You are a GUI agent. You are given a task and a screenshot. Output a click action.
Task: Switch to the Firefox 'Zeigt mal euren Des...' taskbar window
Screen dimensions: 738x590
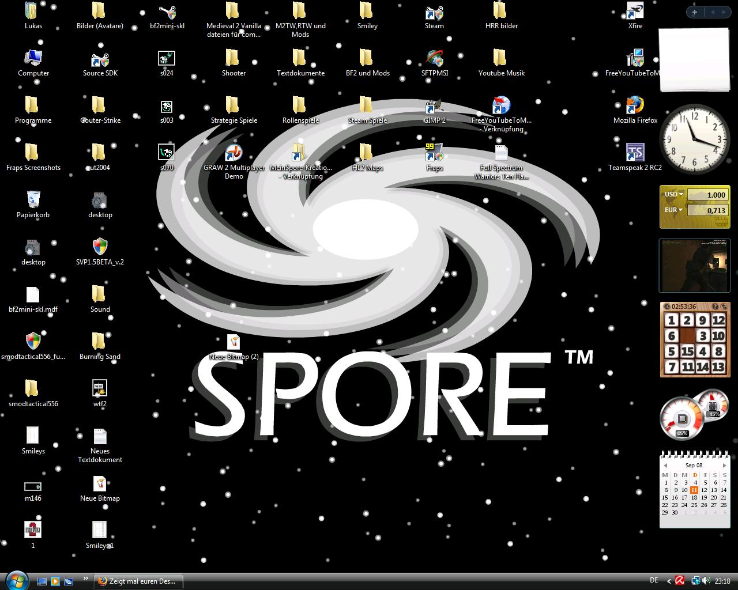(138, 581)
